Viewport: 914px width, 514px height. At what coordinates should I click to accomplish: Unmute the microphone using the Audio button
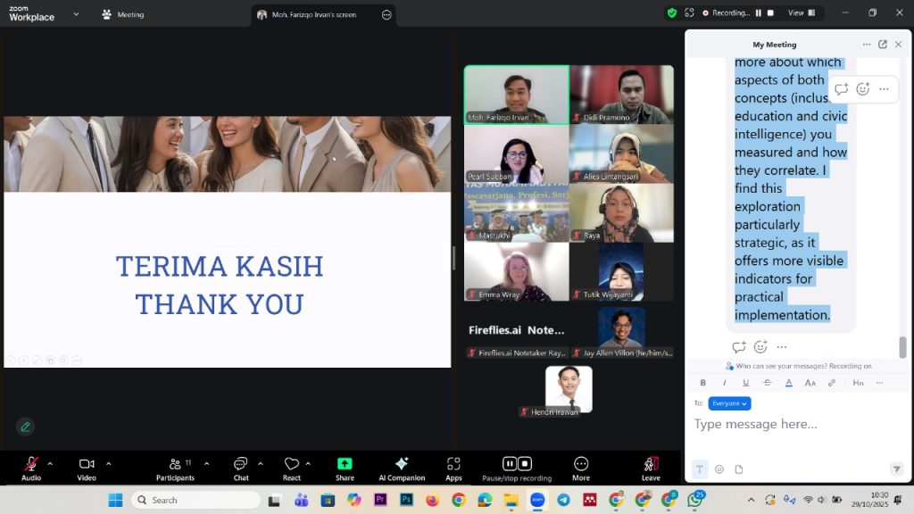coord(31,464)
